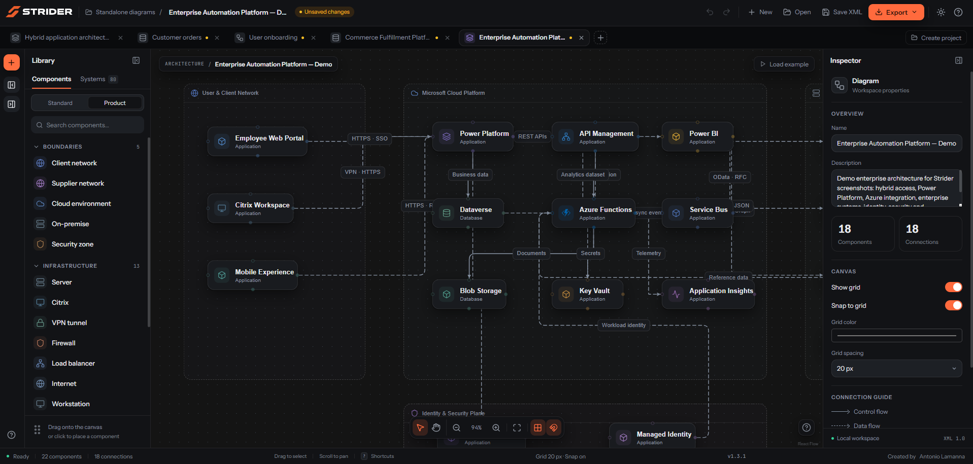Close the User onboarding tab
973x464 pixels.
(314, 38)
